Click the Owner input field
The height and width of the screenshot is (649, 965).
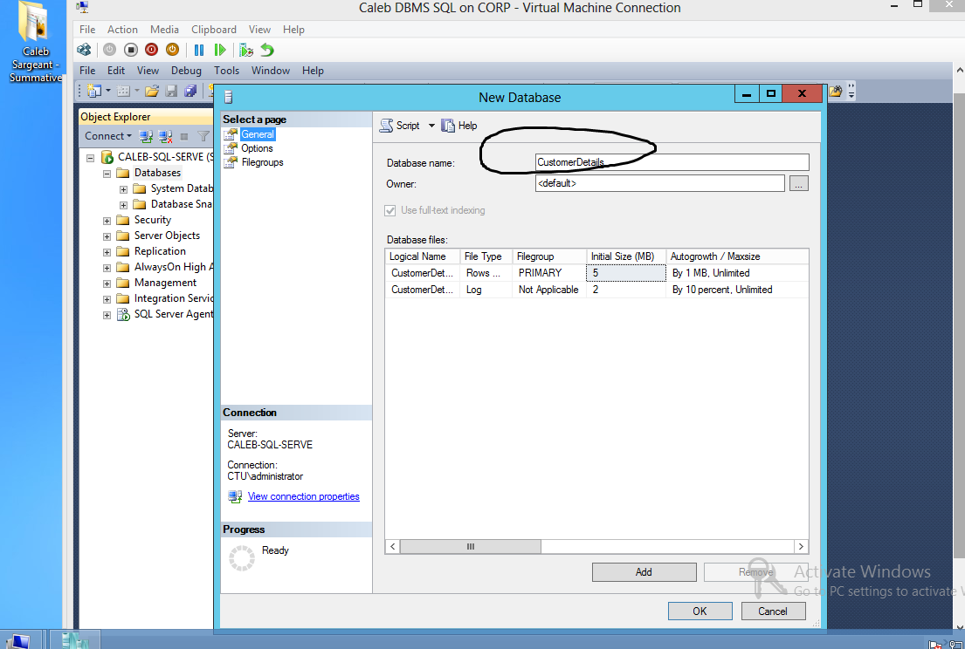coord(659,183)
